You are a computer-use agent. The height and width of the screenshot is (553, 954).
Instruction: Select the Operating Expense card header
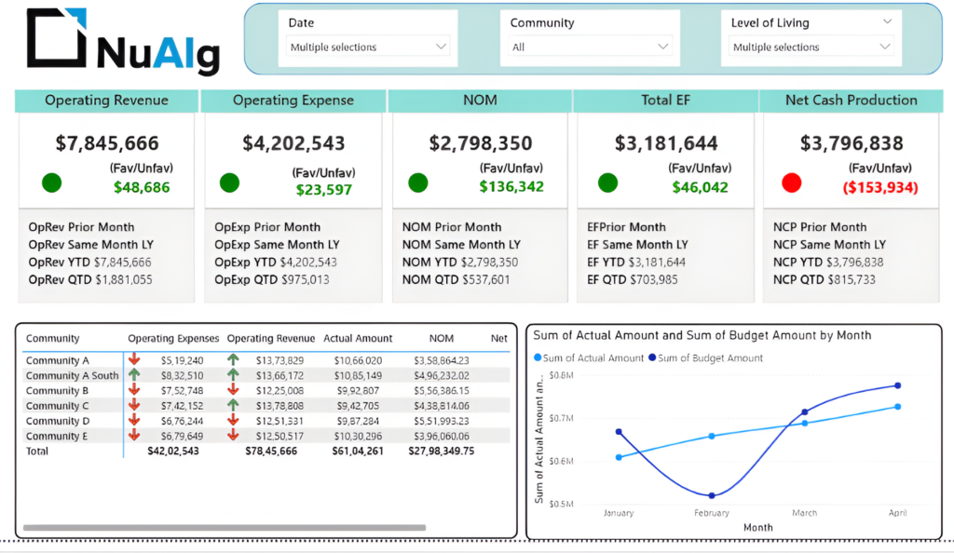[x=293, y=101]
